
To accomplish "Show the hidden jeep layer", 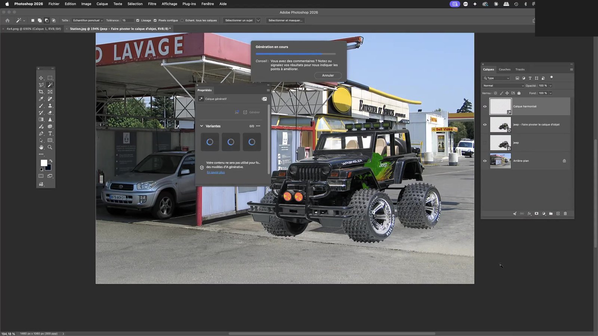I will click(x=485, y=143).
